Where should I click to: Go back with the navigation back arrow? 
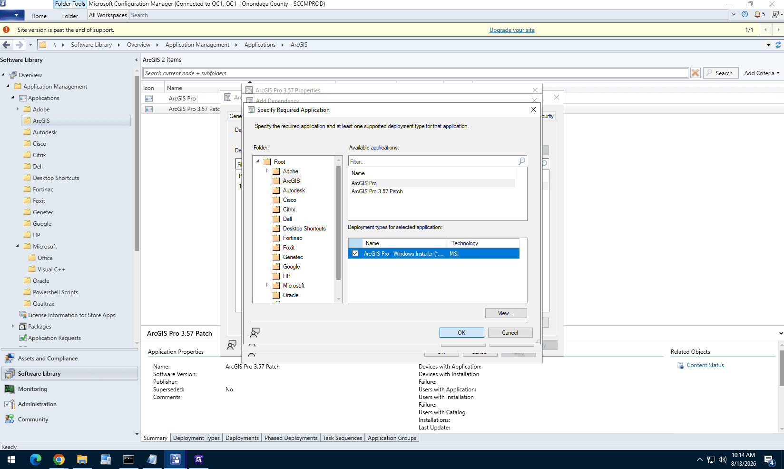(x=6, y=45)
